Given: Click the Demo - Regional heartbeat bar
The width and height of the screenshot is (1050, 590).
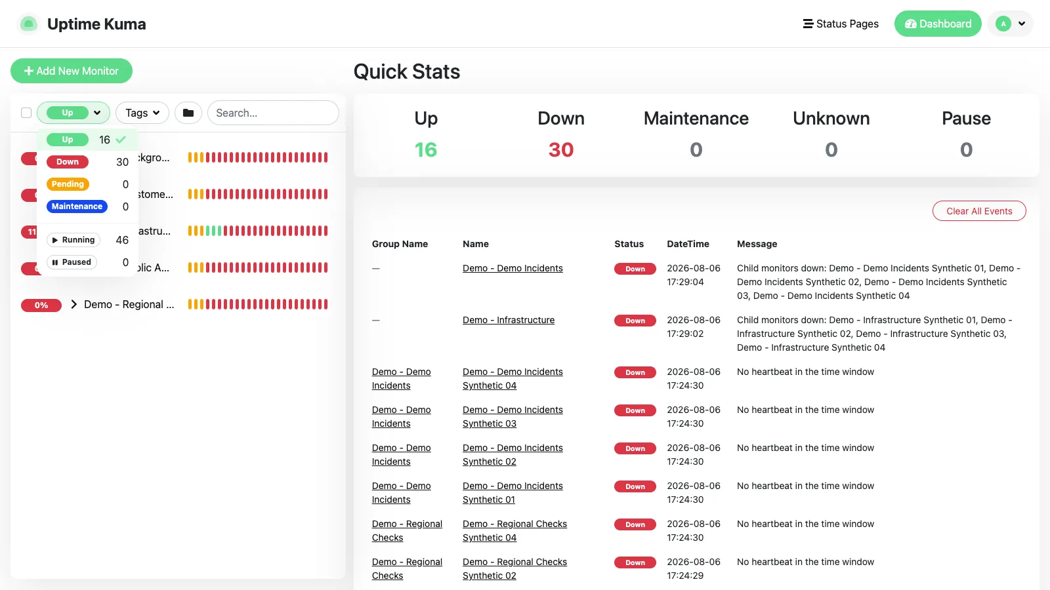Looking at the screenshot, I should (258, 304).
